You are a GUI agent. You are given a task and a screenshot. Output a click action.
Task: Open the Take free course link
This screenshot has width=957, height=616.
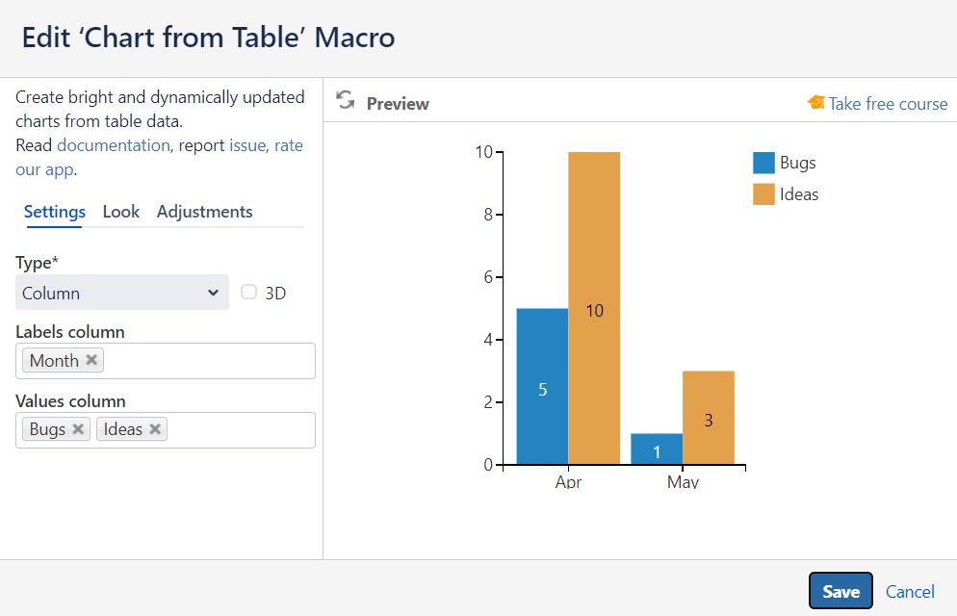(x=888, y=104)
